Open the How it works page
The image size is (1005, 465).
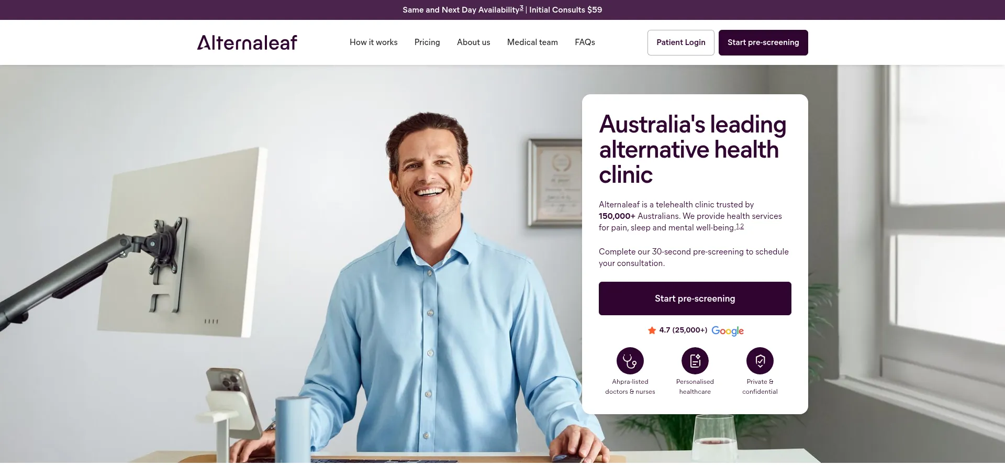[x=373, y=42]
